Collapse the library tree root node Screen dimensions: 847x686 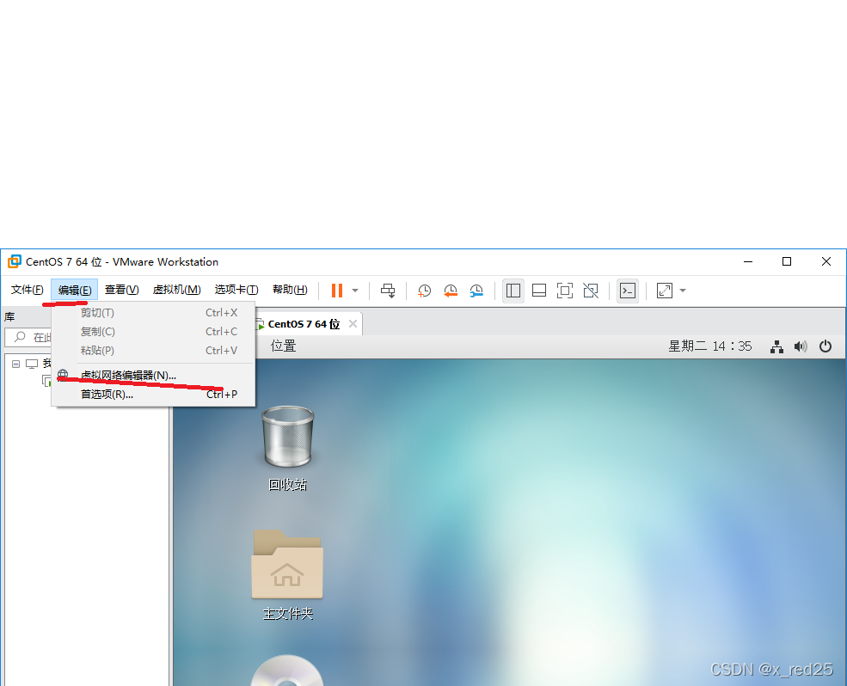[x=15, y=364]
